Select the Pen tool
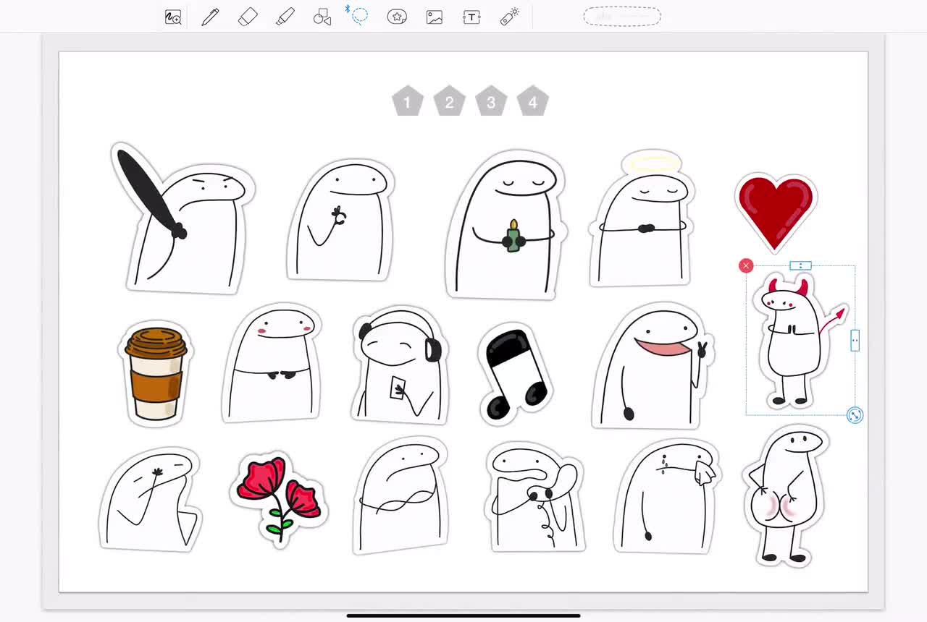The image size is (927, 622). click(209, 16)
